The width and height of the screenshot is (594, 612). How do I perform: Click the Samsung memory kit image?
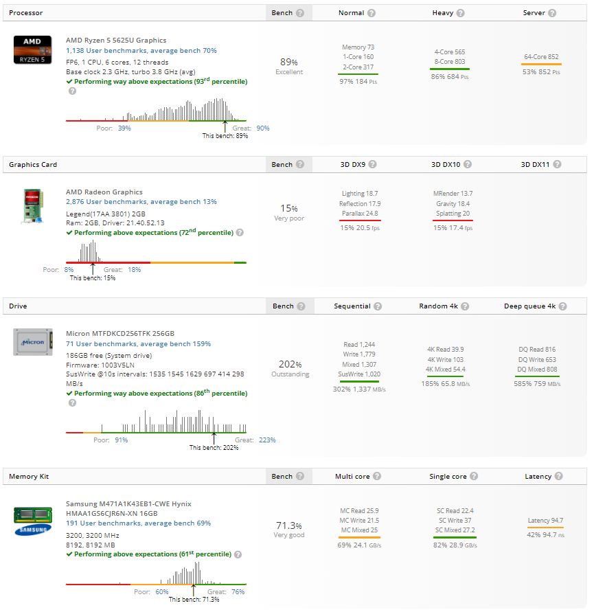point(33,521)
